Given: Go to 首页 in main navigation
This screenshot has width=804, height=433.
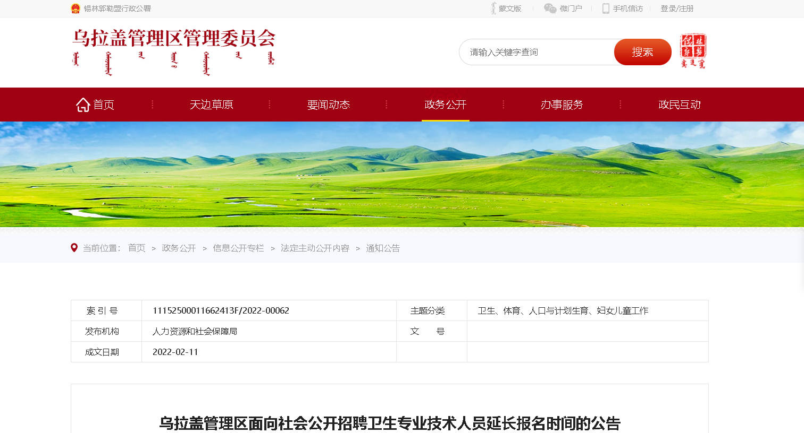Looking at the screenshot, I should (x=104, y=105).
